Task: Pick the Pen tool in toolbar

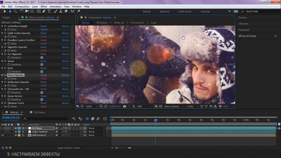Action: pyautogui.click(x=44, y=12)
